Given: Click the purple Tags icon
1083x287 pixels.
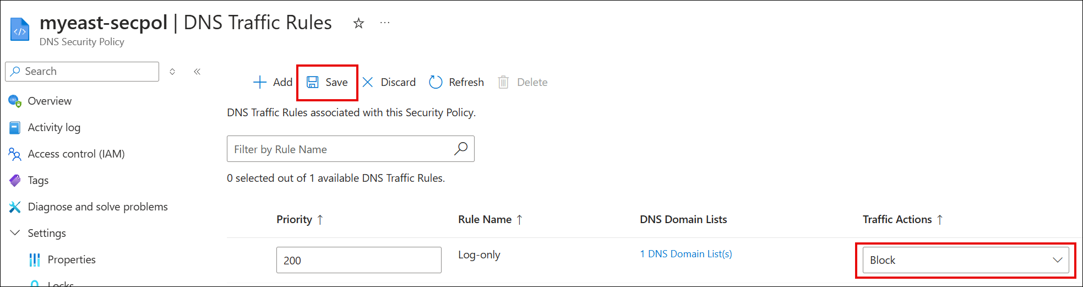Looking at the screenshot, I should (x=15, y=180).
